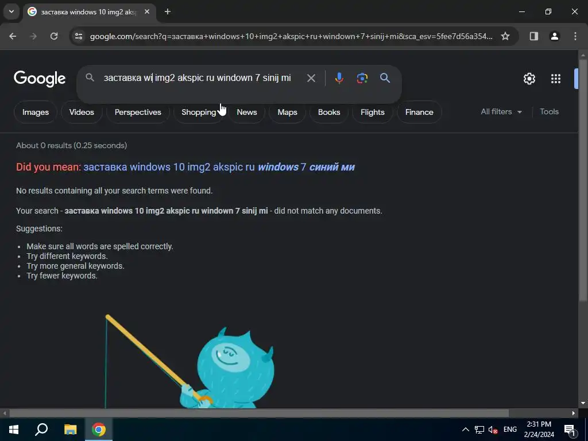
Task: Click the horizontal scrollbar thumb
Action: (259, 413)
